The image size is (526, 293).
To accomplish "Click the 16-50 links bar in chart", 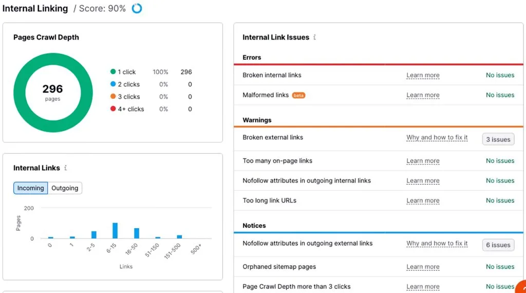I will click(x=137, y=233).
